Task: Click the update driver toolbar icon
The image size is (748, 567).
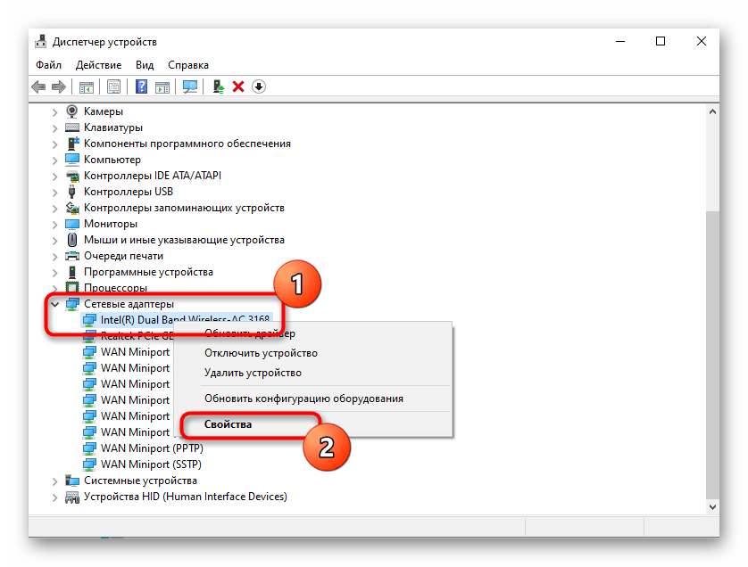Action: click(218, 86)
